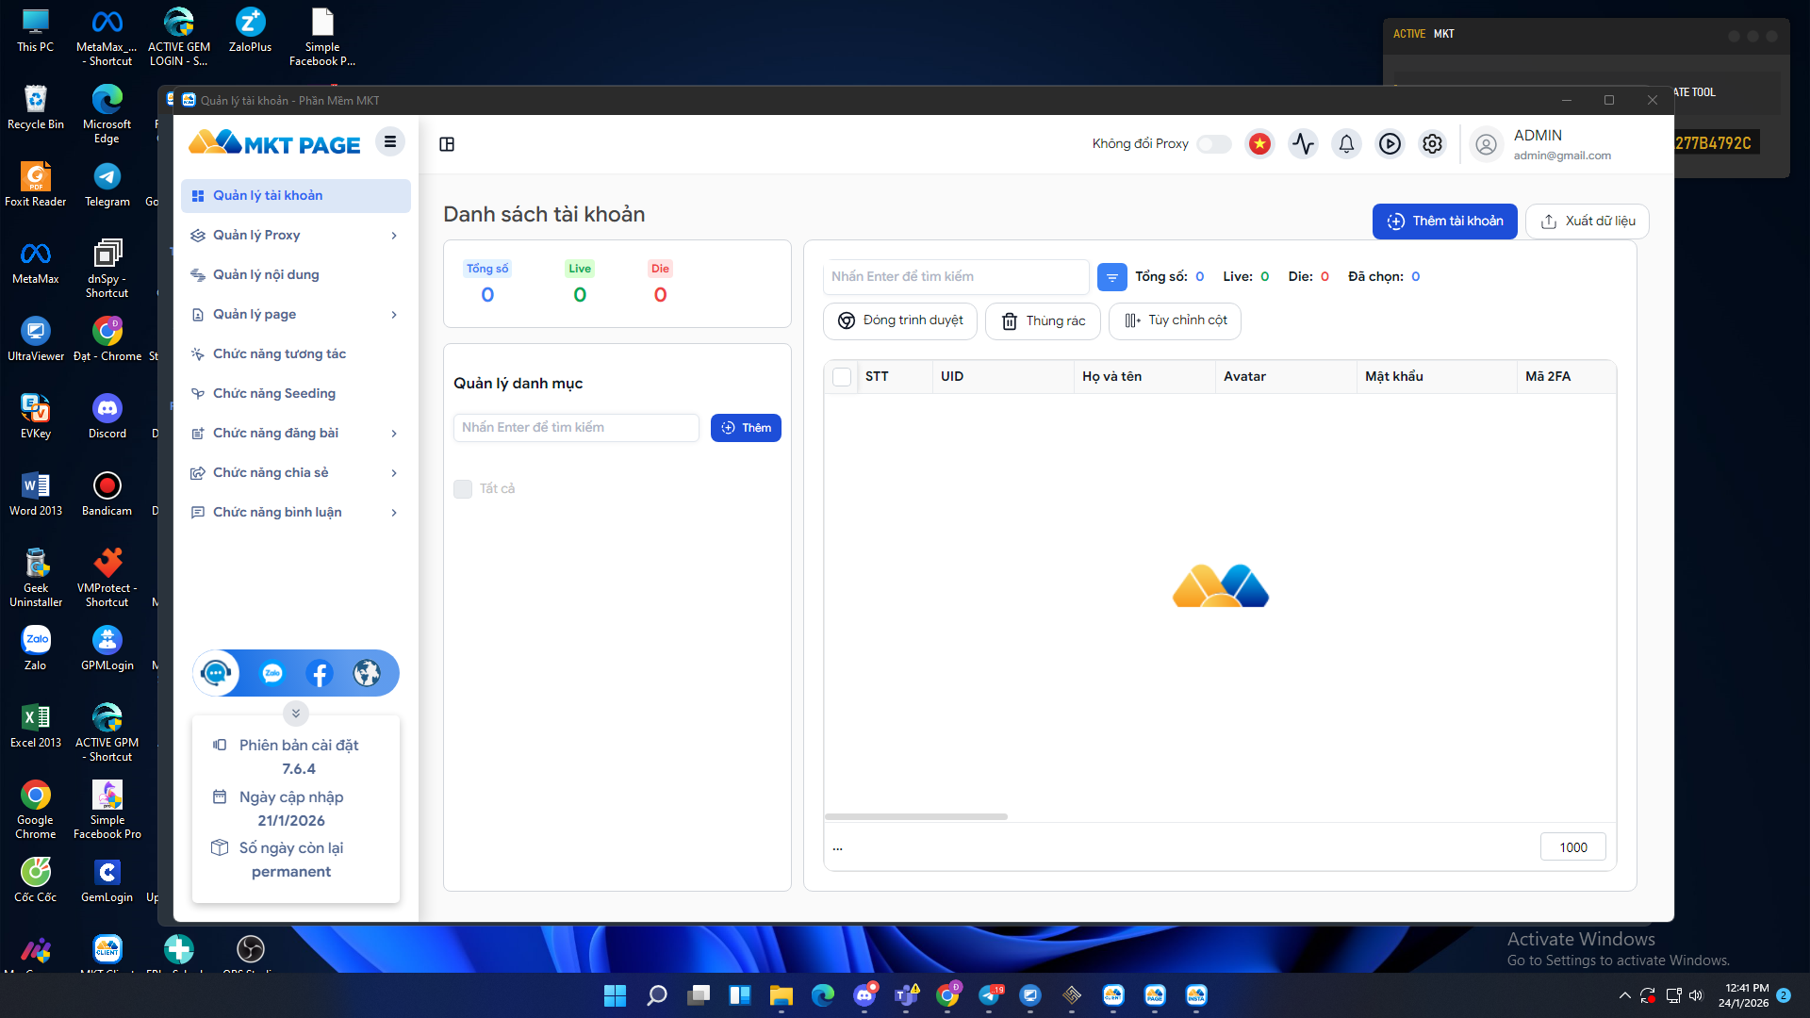
Task: Click the Mã 2FA column header
Action: click(x=1567, y=377)
